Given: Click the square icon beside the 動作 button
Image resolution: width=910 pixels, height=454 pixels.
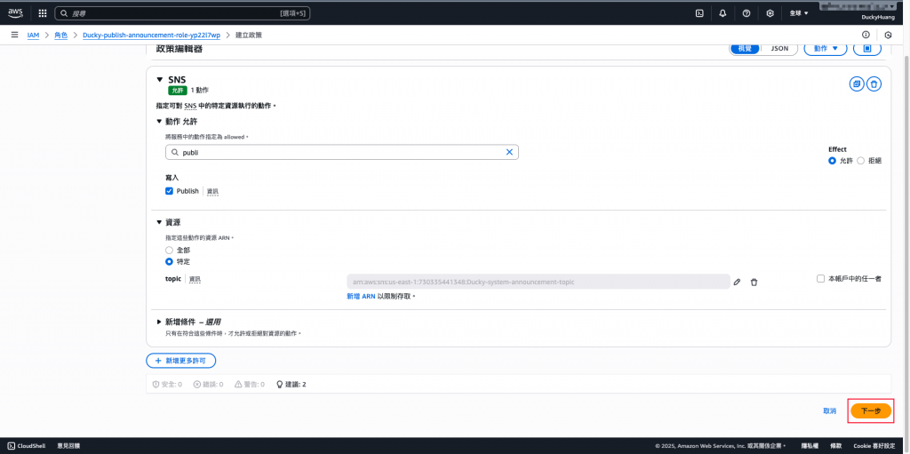Looking at the screenshot, I should 867,49.
